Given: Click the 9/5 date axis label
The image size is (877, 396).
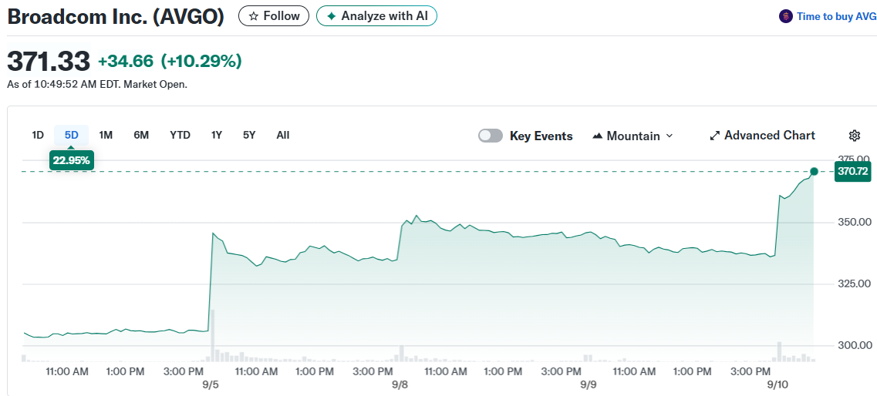Looking at the screenshot, I should pyautogui.click(x=211, y=385).
